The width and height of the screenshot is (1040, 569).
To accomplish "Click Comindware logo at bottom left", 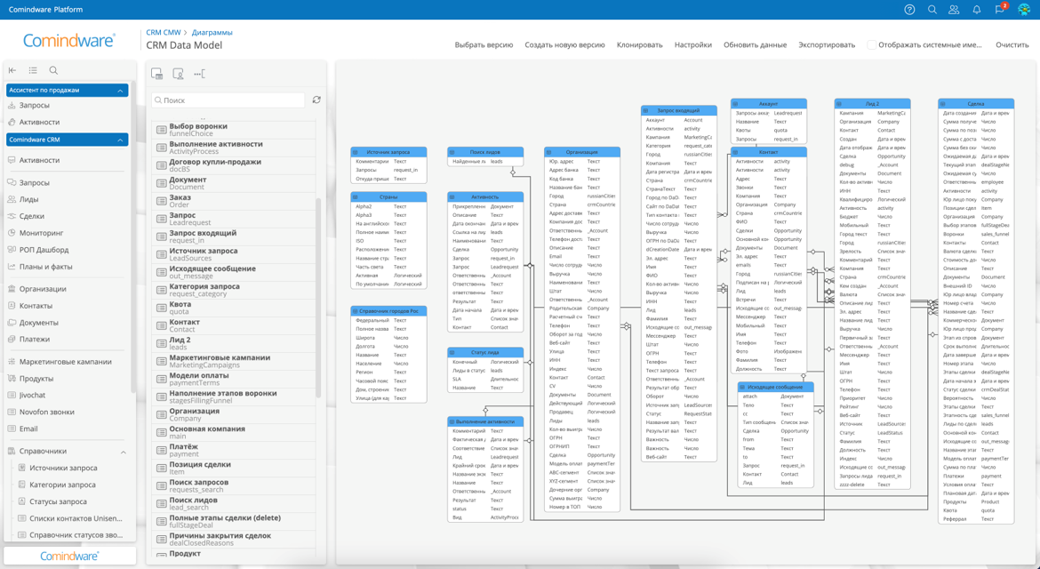I will [x=69, y=556].
